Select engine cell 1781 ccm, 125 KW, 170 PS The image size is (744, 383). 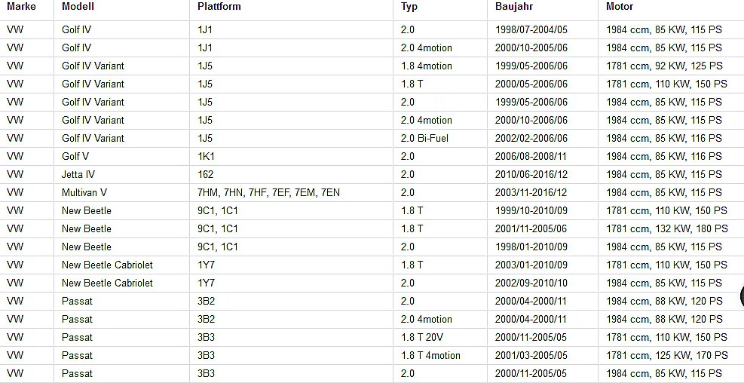click(666, 355)
